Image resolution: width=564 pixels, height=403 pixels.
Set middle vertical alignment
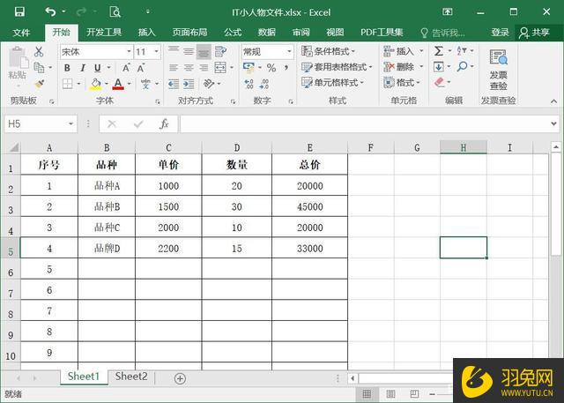[189, 52]
